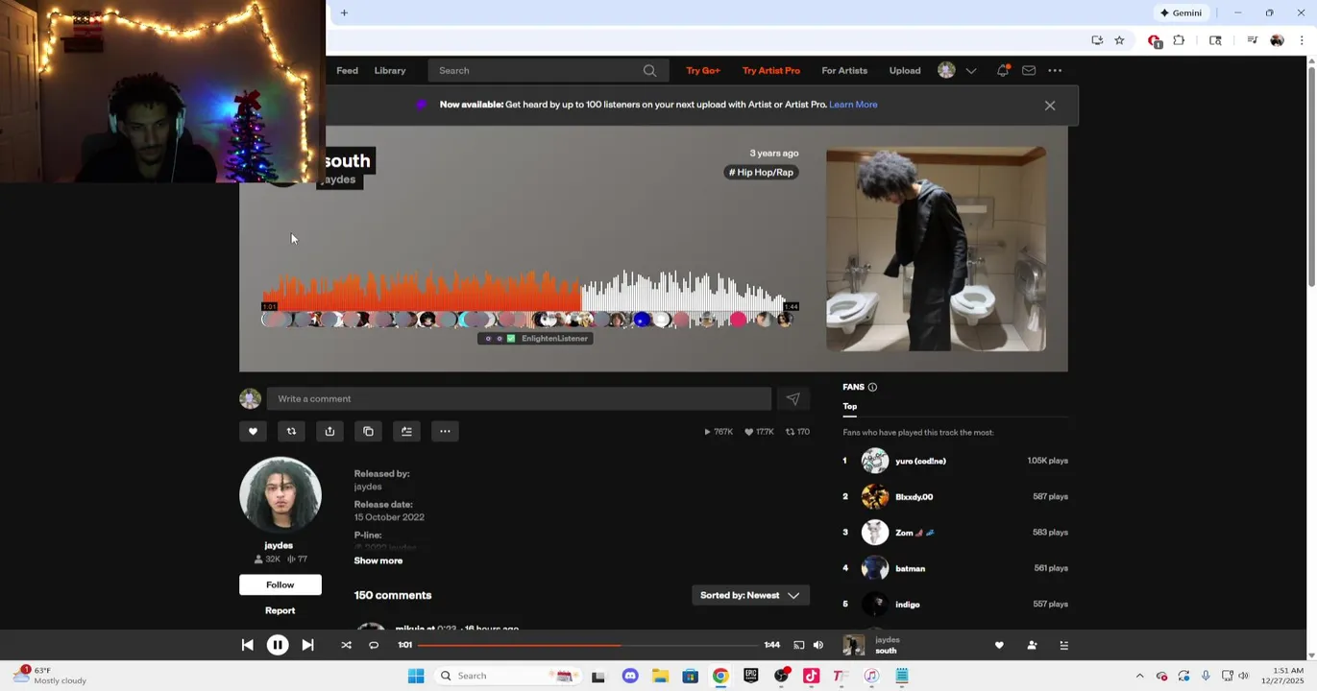Open the Windows Start menu
Viewport: 1317px width, 691px height.
(416, 676)
